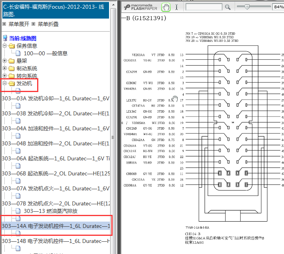Click page icon above 303—14A 电子发动机控件
This screenshot has height=254, width=284.
tap(18, 218)
